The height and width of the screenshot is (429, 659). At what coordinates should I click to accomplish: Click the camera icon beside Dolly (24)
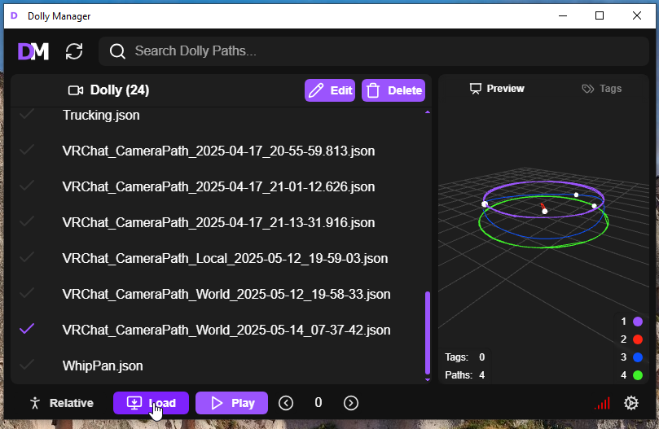point(76,90)
